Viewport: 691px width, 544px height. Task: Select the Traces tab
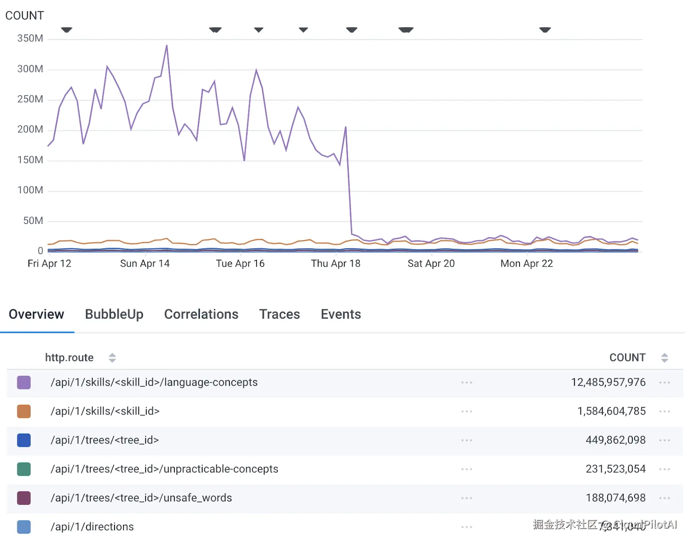(x=279, y=314)
